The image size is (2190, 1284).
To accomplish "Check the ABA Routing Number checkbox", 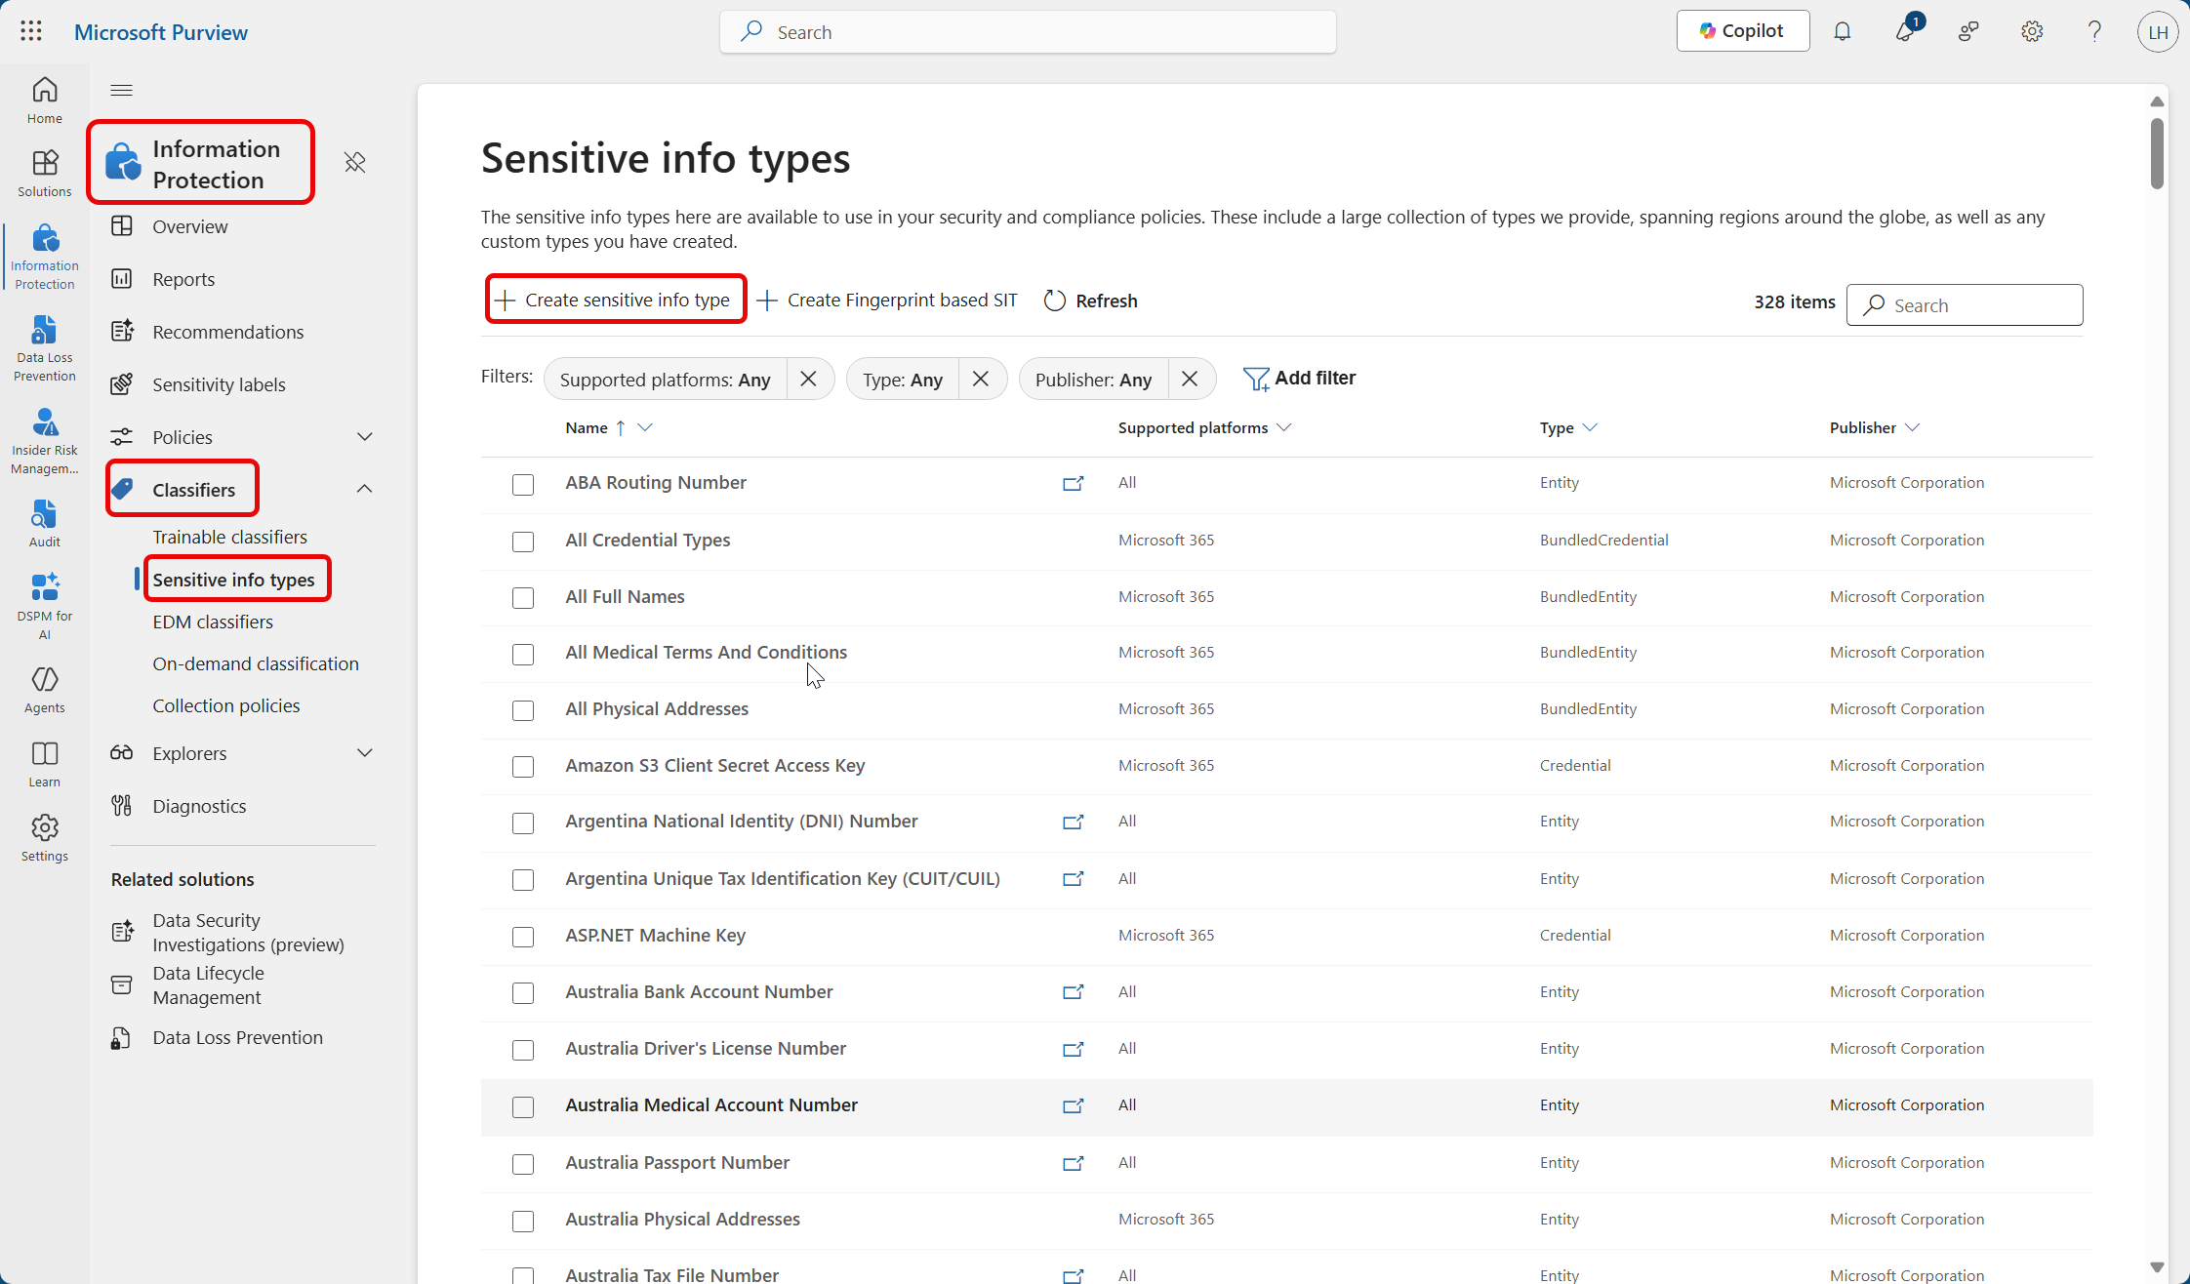I will coord(523,485).
